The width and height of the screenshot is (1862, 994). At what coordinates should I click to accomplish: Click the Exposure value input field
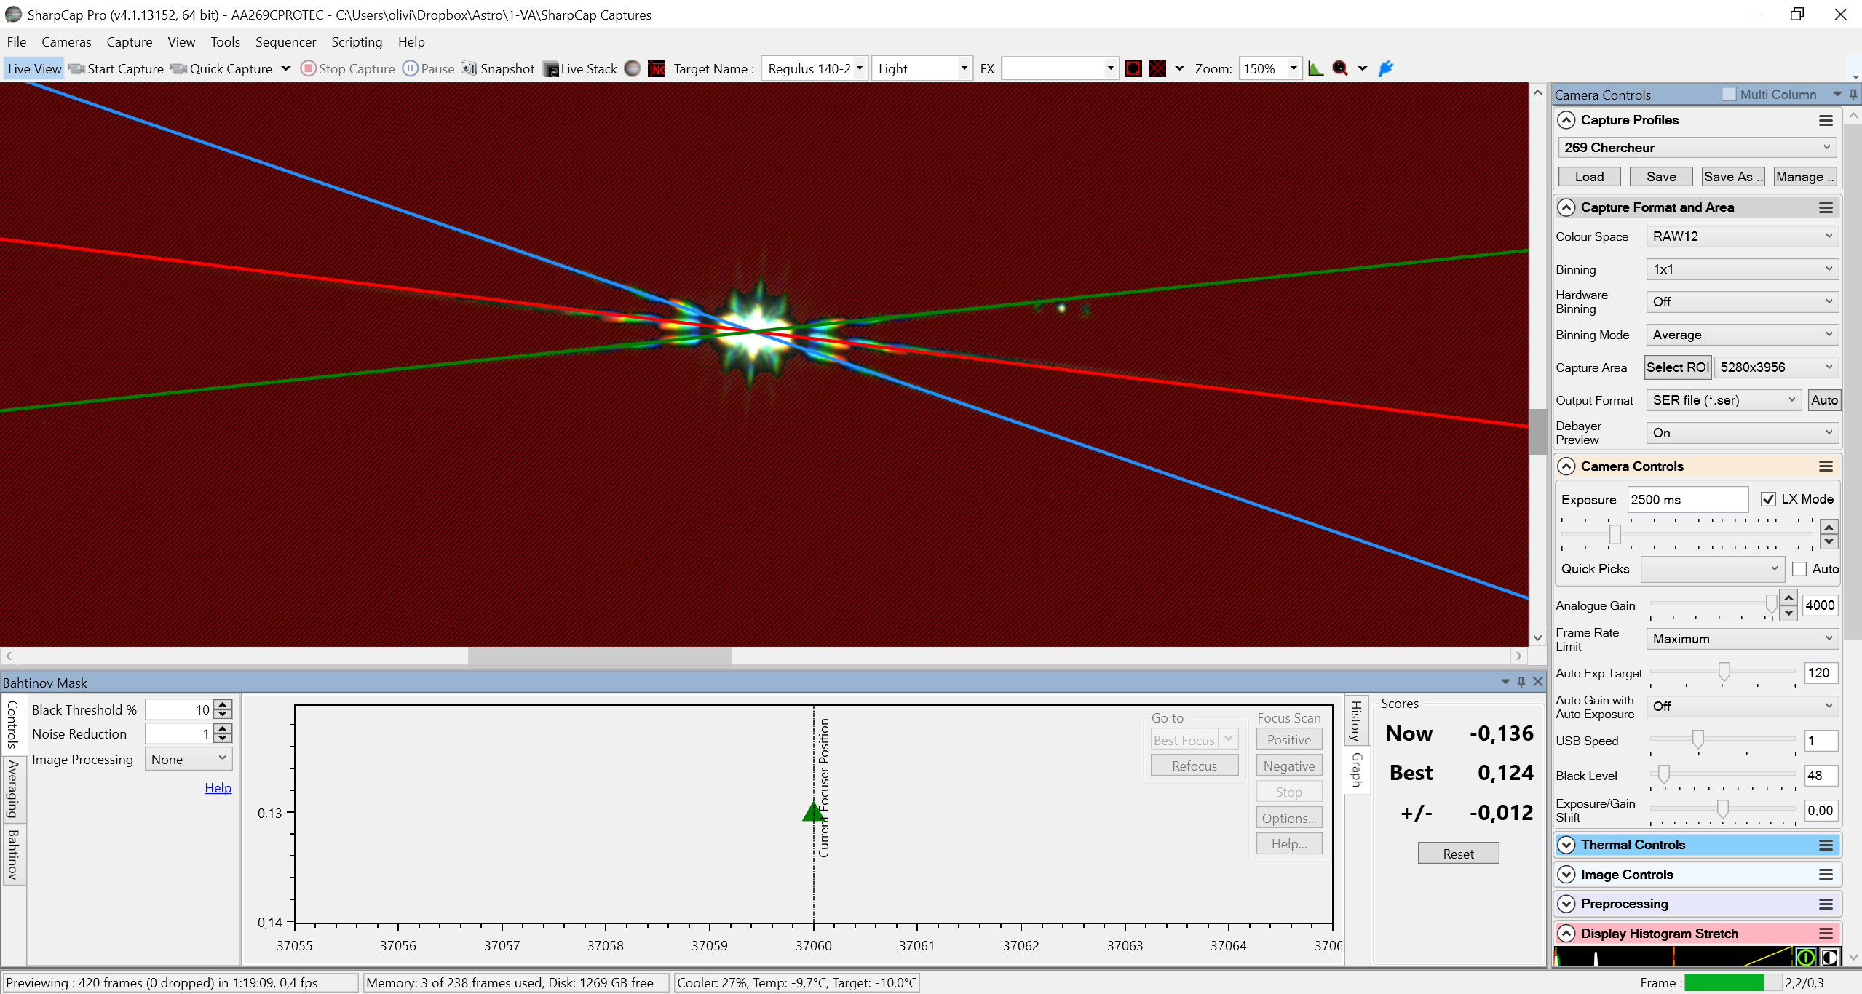tap(1687, 499)
